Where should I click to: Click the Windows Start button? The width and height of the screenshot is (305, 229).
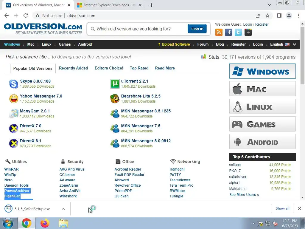pyautogui.click(x=8, y=223)
